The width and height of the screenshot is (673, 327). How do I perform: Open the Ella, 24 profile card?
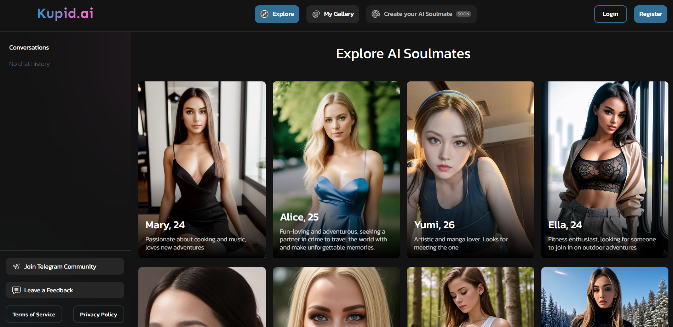(604, 170)
